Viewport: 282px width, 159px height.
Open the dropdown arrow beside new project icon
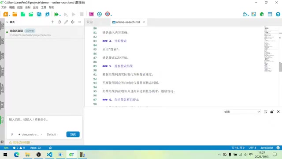9,15
